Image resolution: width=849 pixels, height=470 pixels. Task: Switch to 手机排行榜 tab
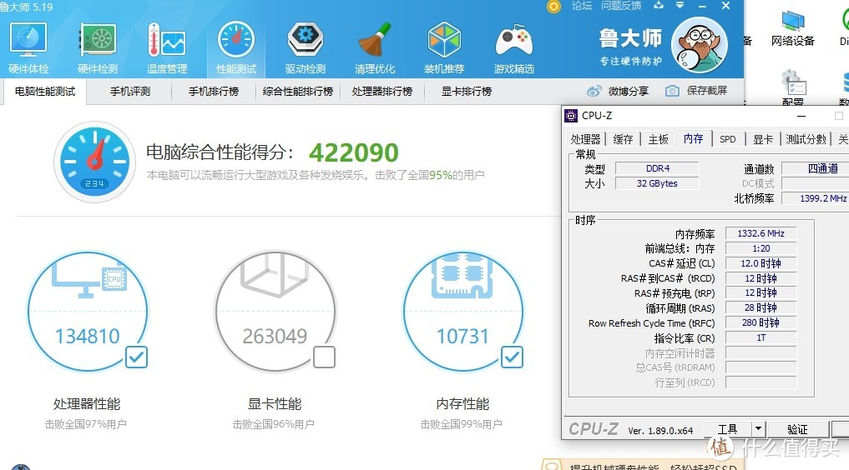(214, 92)
